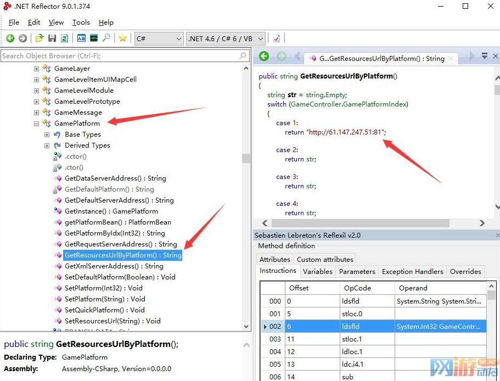
Task: Expand the GameMessage tree node
Action: 36,113
